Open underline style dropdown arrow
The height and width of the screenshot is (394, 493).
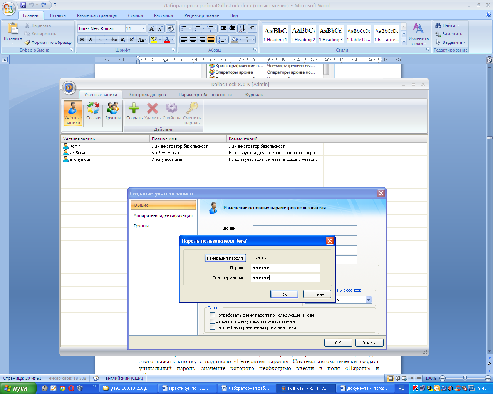pos(106,40)
